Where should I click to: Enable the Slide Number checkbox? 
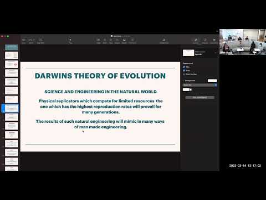pos(184,74)
